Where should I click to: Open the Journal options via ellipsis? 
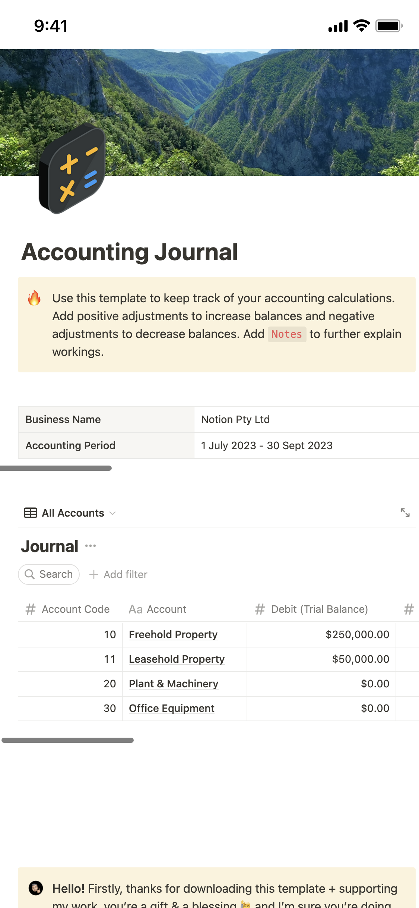(91, 545)
